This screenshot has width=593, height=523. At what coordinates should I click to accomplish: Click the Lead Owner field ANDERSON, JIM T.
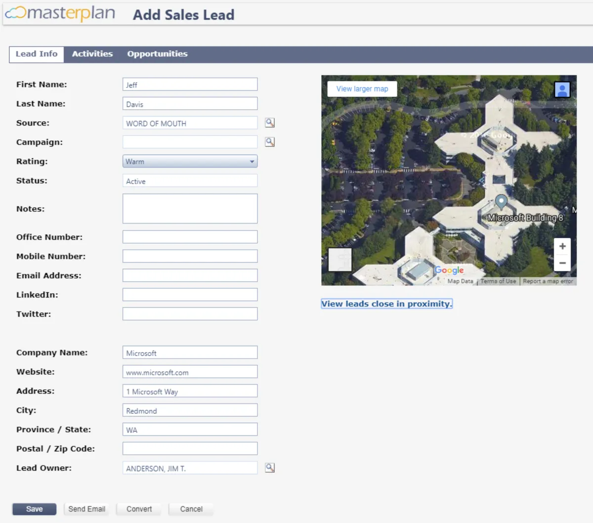pos(190,468)
